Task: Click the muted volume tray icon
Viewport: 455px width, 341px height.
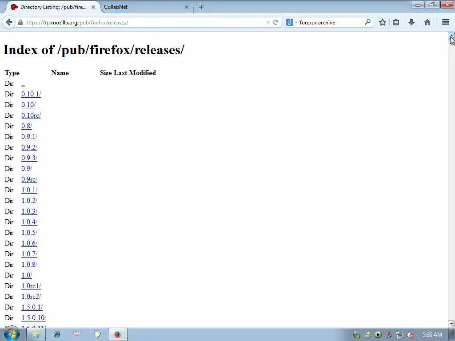Action: [410, 335]
